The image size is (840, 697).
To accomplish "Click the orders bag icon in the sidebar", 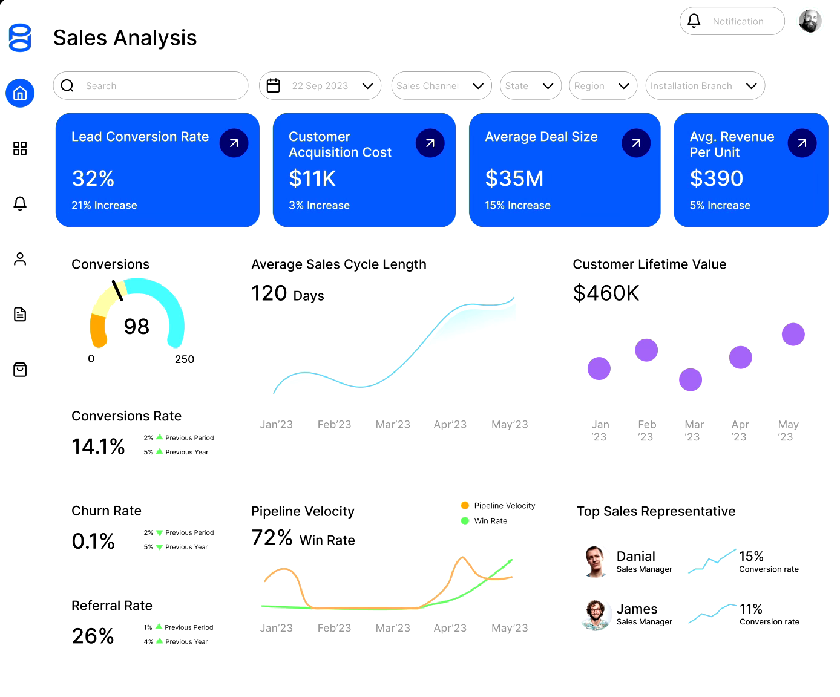I will [x=20, y=369].
